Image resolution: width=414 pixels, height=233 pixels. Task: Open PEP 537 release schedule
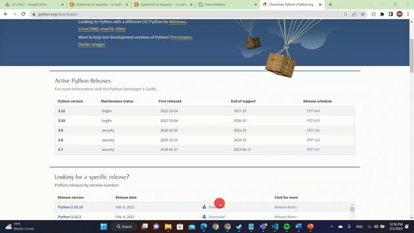pos(313,150)
